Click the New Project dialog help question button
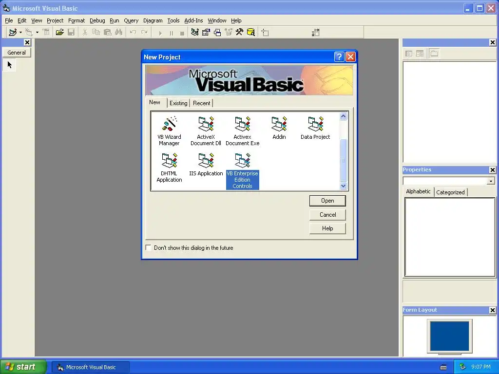Viewport: 499px width, 374px height. click(x=339, y=56)
